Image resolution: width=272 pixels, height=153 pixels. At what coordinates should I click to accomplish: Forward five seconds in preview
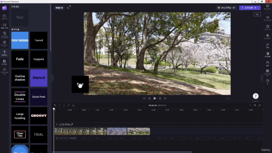pos(160,98)
